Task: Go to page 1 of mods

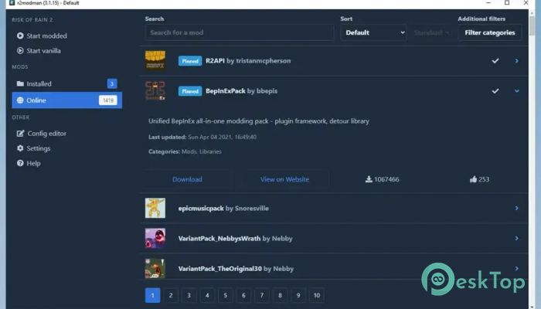Action: tap(152, 295)
